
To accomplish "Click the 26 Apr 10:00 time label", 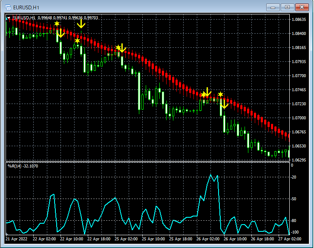I will (x=235, y=239).
